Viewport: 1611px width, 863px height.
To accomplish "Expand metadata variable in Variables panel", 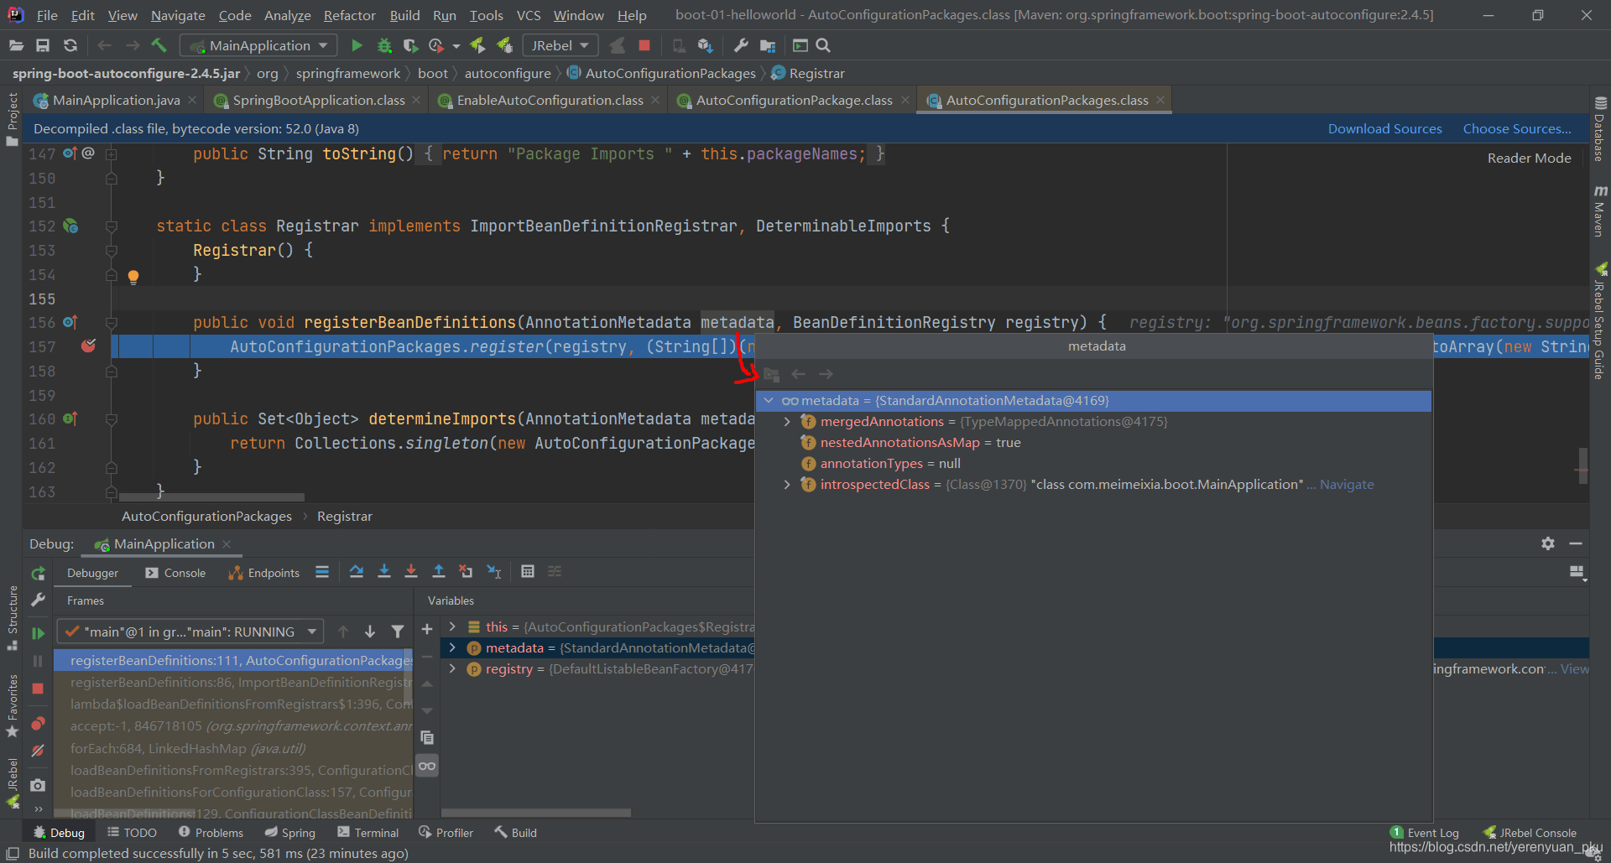I will (452, 647).
